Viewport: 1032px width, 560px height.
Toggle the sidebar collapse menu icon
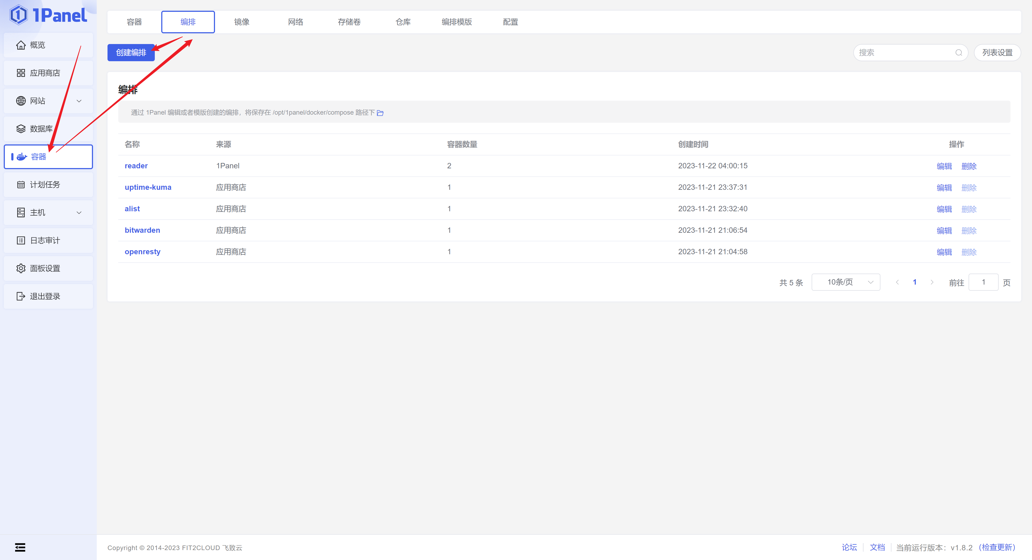[x=20, y=547]
